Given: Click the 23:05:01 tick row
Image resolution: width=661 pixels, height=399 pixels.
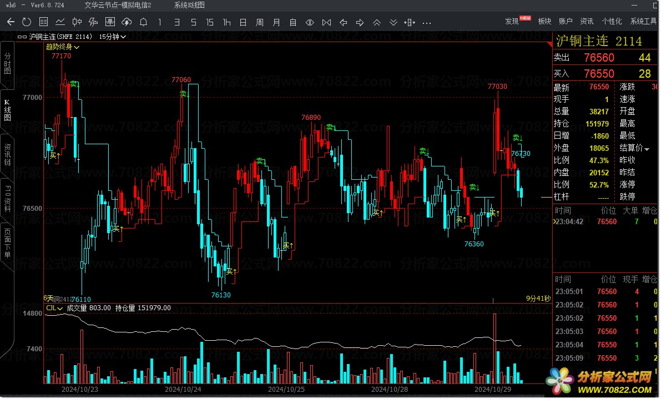Looking at the screenshot, I should (x=606, y=291).
